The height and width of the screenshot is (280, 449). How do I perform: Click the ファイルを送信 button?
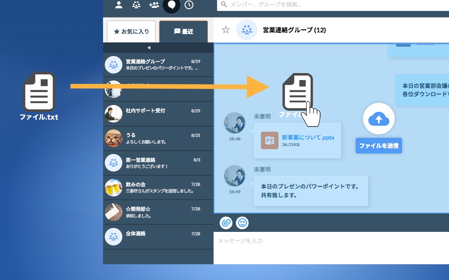click(379, 146)
